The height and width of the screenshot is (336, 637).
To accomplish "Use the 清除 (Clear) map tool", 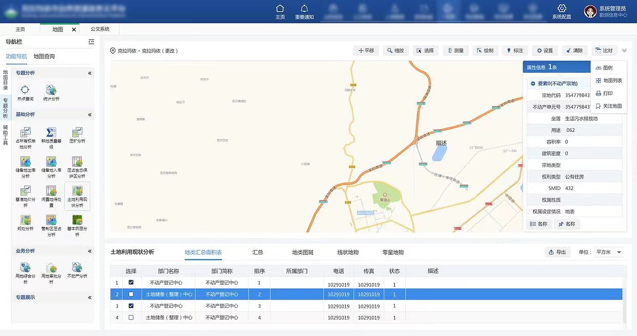I will coord(574,50).
